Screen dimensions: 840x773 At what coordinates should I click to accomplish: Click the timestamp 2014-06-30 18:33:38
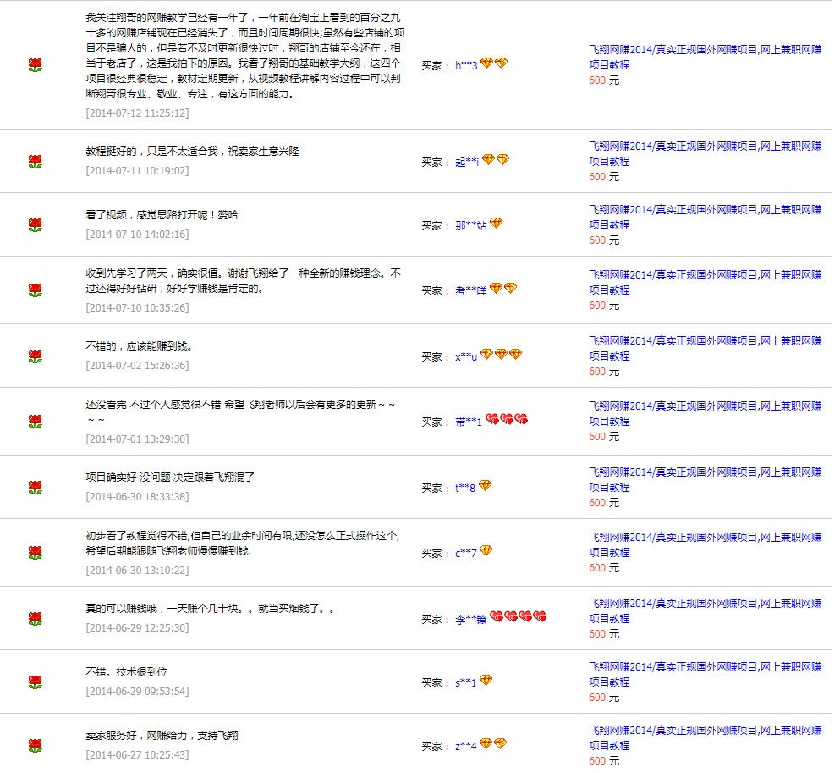point(137,496)
